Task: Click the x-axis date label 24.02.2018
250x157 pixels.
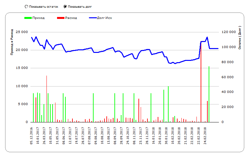Action: [x=205, y=136]
